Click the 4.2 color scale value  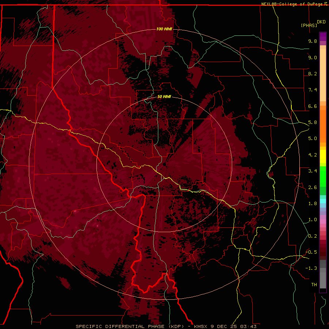(x=313, y=155)
